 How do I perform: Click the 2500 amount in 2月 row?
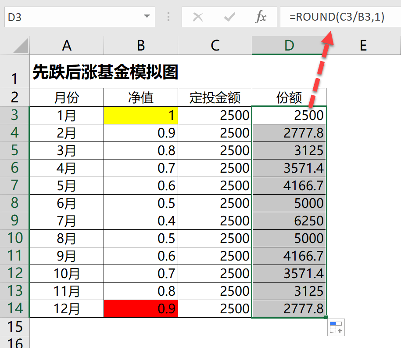pyautogui.click(x=215, y=133)
